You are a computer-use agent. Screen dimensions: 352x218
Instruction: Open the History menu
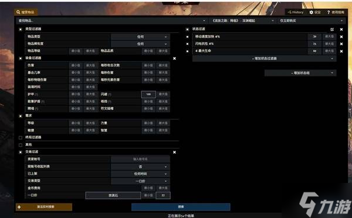point(296,12)
